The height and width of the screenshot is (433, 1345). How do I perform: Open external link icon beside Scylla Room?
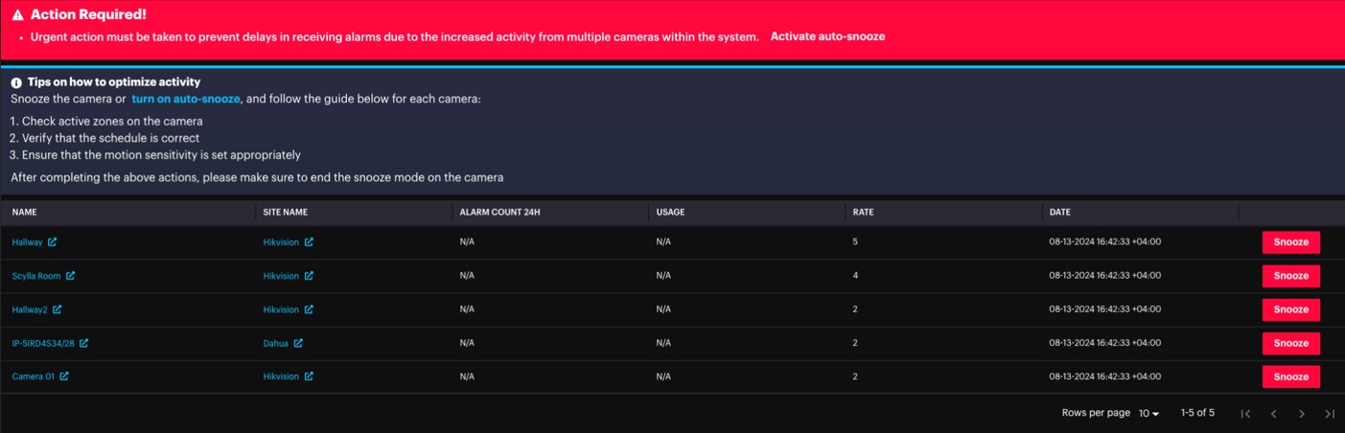70,276
